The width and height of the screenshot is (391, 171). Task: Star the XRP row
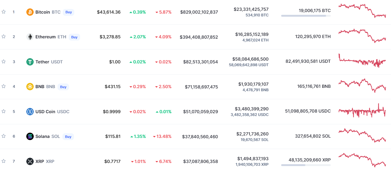click(4, 161)
